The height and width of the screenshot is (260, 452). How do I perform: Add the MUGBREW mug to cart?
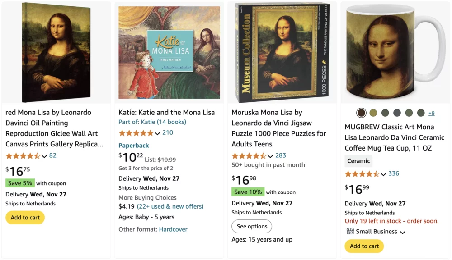[x=364, y=246]
